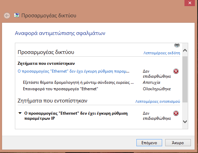Image resolution: width=198 pixels, height=153 pixels.
Task: Click bold Ethernet IP issue heading
Action: (x=76, y=116)
